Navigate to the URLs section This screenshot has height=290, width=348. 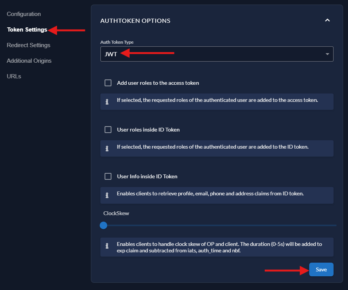click(x=14, y=76)
